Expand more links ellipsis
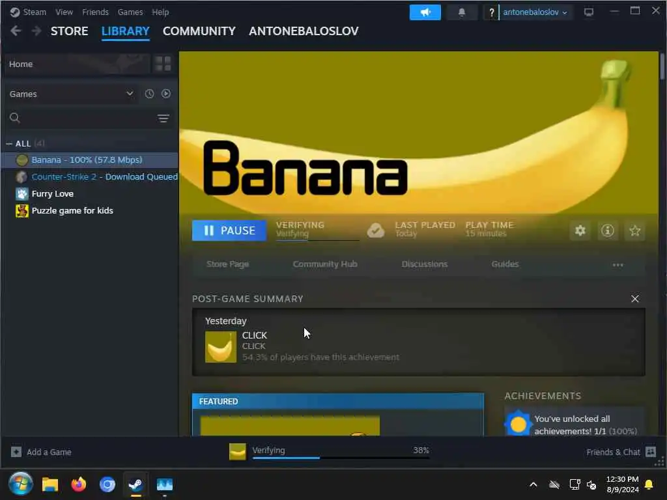The width and height of the screenshot is (667, 500). pos(617,265)
